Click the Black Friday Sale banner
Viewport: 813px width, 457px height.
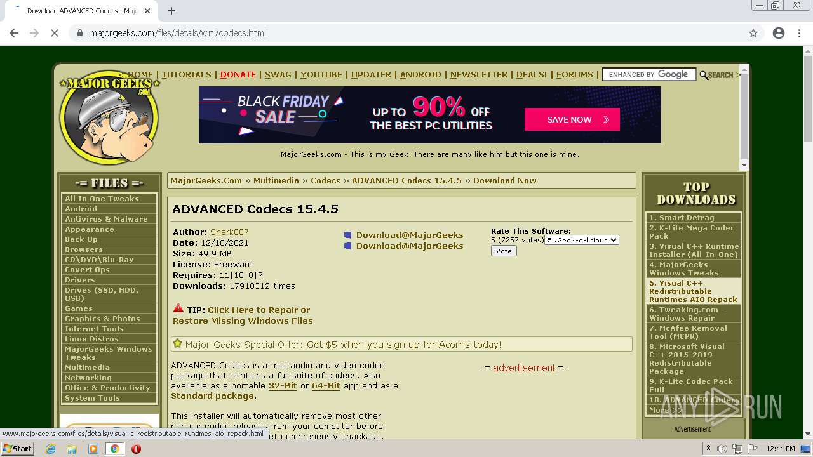pyautogui.click(x=429, y=115)
